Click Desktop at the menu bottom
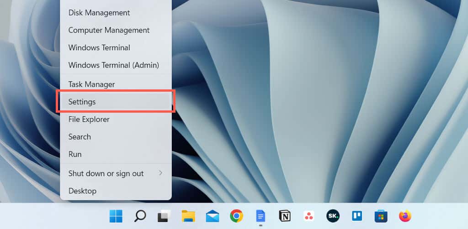This screenshot has height=229, width=468. tap(116, 191)
